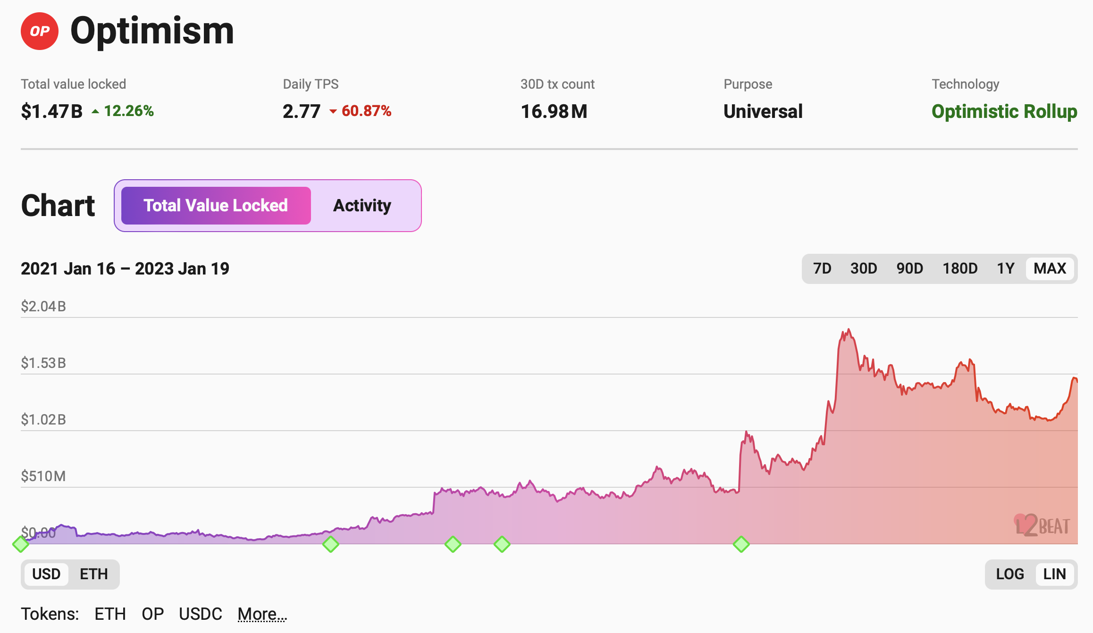Viewport: 1093px width, 633px height.
Task: Click the $1.53B axis label
Action: pyautogui.click(x=43, y=363)
